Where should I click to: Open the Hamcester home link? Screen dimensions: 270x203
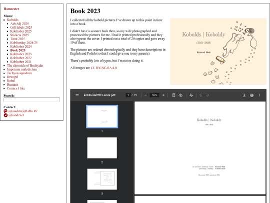click(11, 9)
